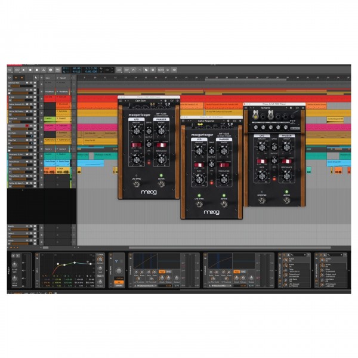Select the Intro scene header
The height and width of the screenshot is (358, 358).
tap(50, 78)
